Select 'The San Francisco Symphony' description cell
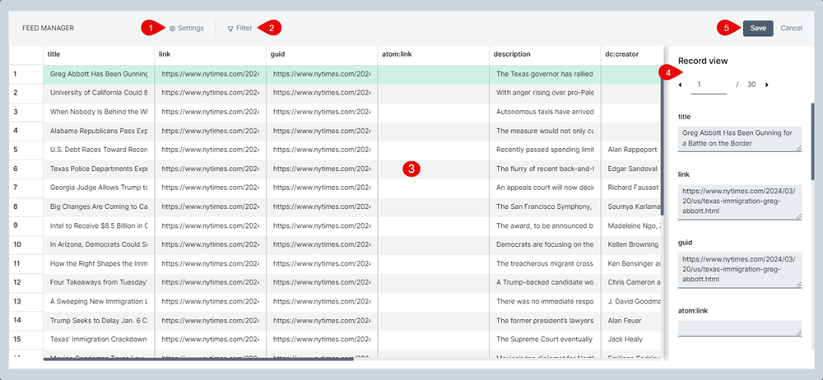823x380 pixels. point(545,206)
